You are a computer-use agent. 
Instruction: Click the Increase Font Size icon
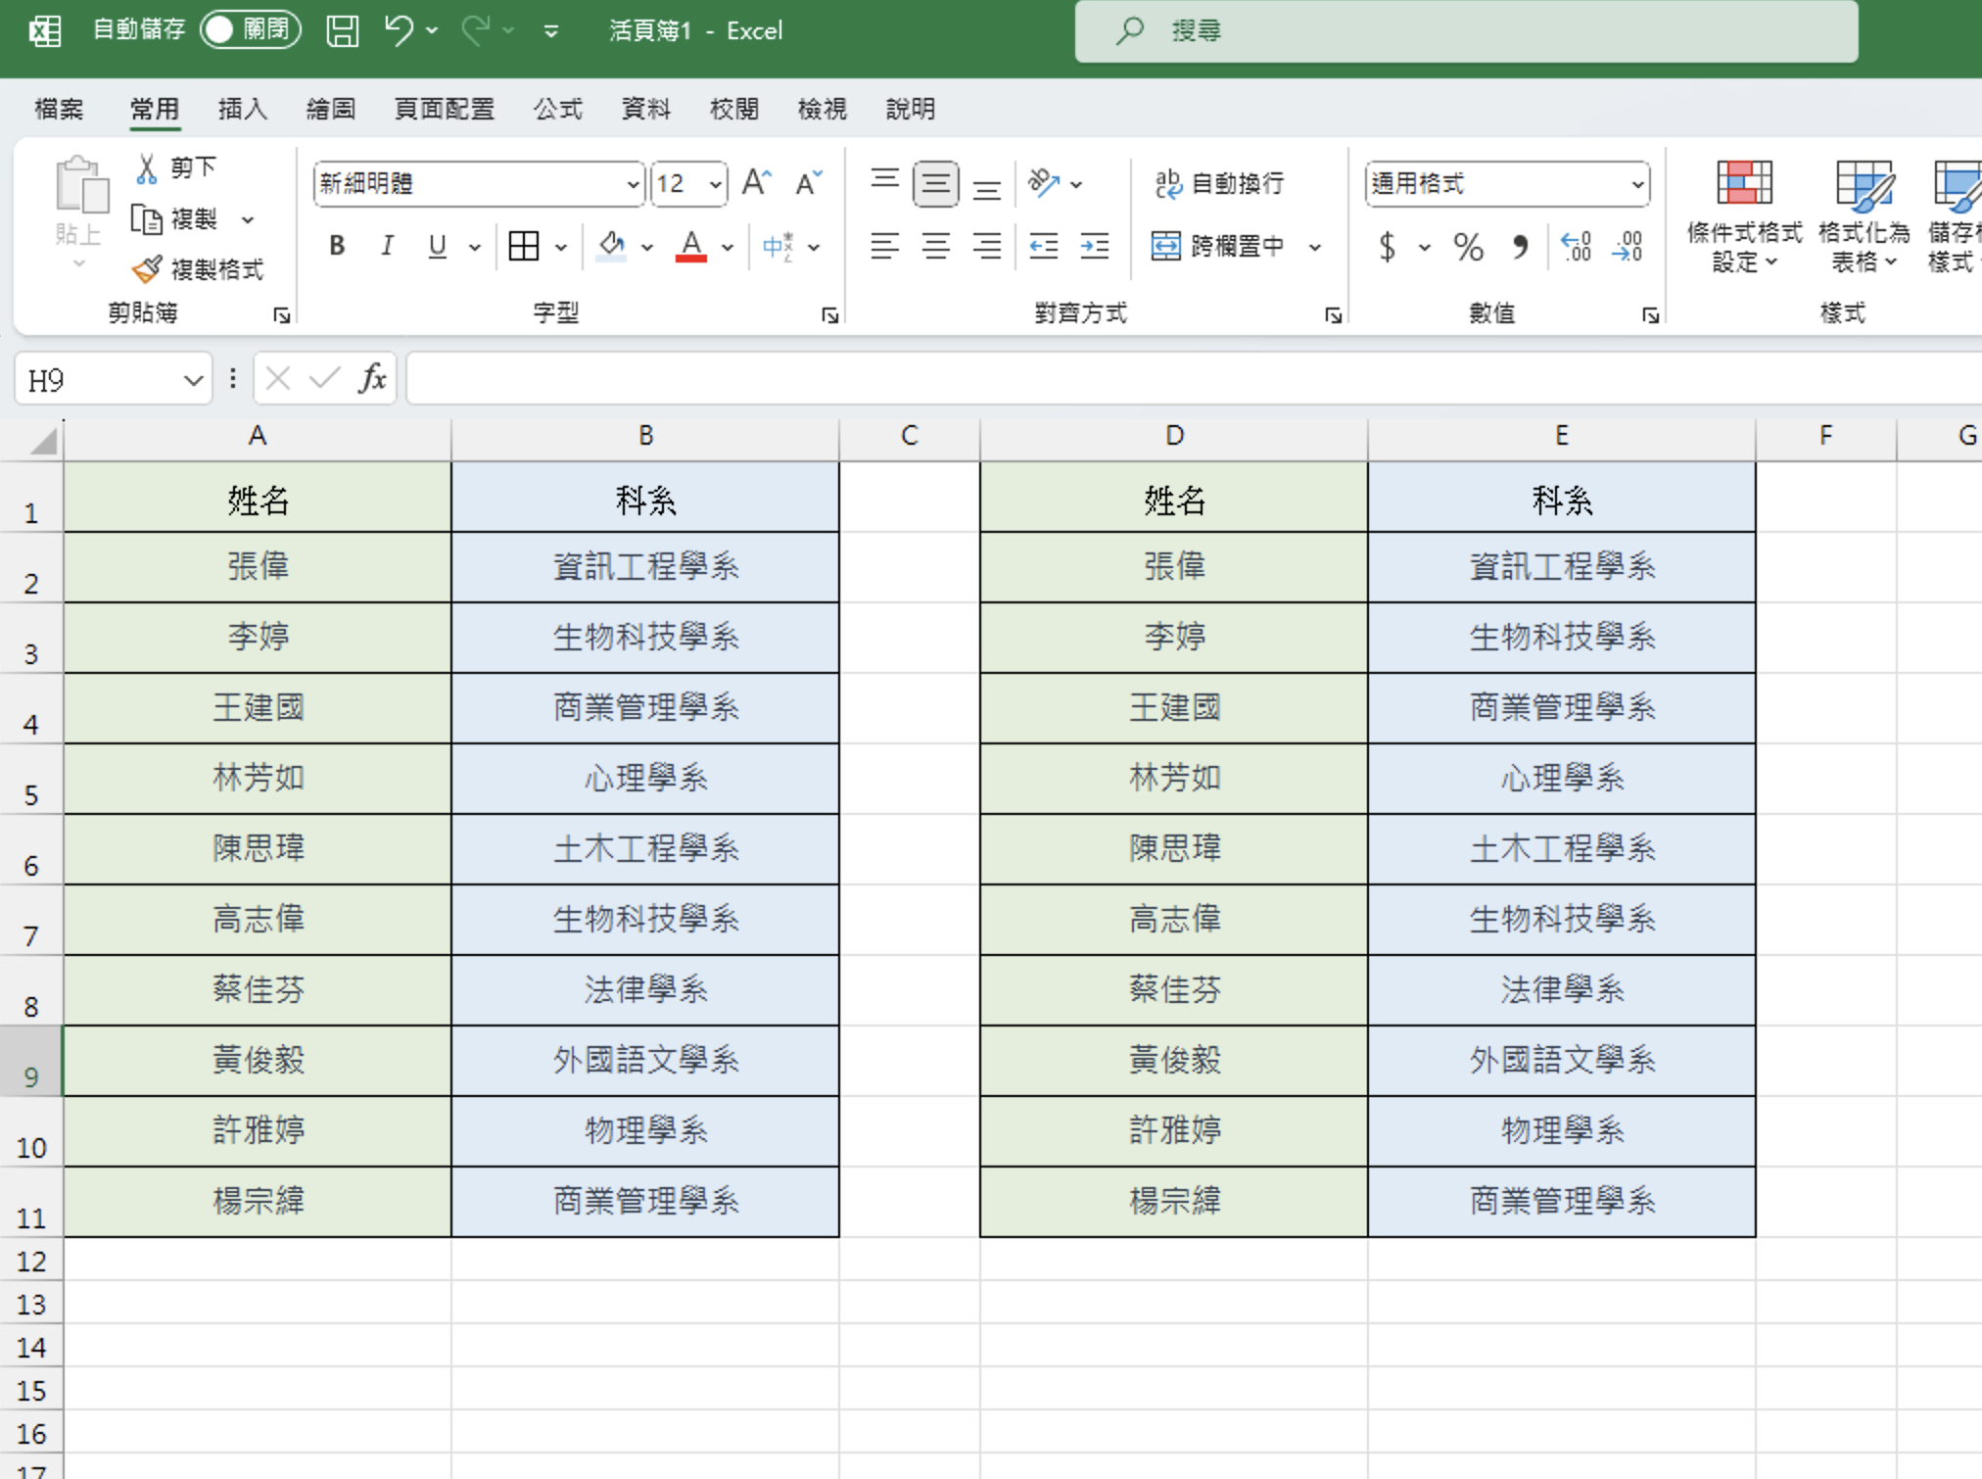click(x=756, y=183)
